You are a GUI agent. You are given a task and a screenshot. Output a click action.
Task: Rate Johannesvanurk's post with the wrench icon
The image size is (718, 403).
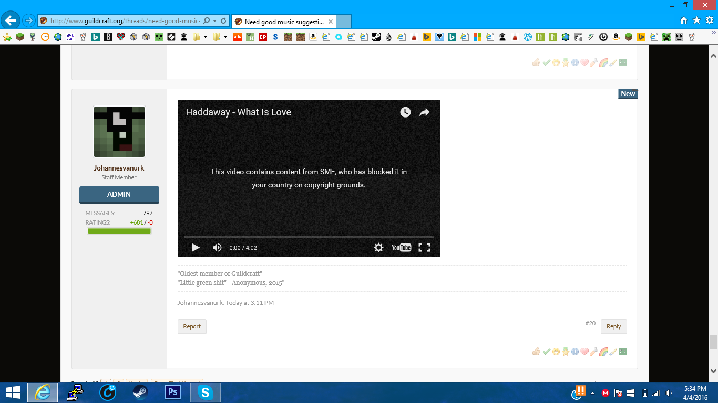594,352
